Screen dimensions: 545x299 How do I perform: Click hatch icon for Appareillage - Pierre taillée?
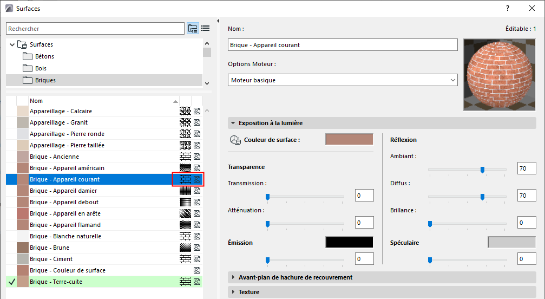coord(185,145)
